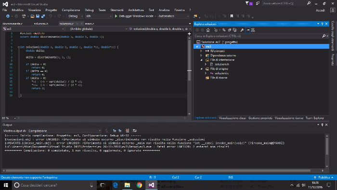Open the Visualizzazione classi tab
Image resolution: width=337 pixels, height=190 pixels.
(233, 118)
